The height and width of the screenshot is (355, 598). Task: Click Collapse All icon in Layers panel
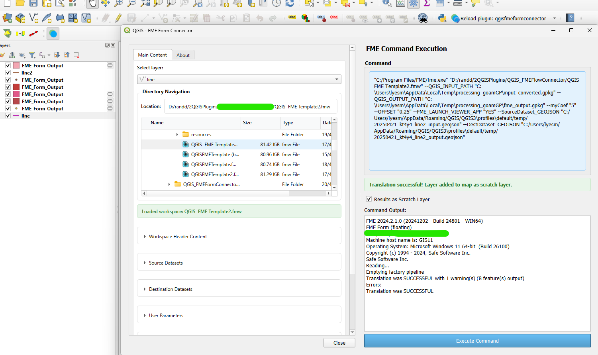(67, 55)
